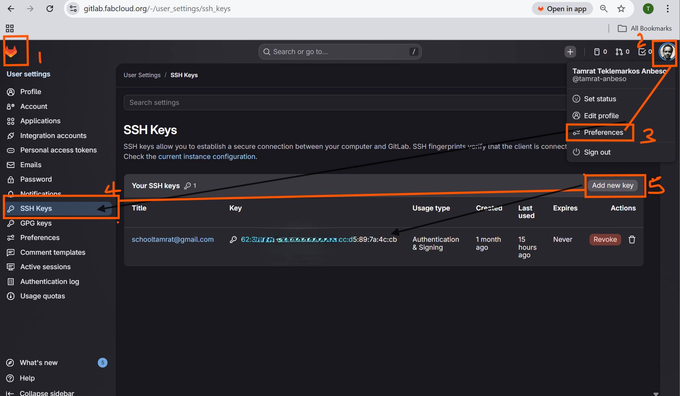Collapse the sidebar
This screenshot has width=680, height=396.
(x=47, y=393)
